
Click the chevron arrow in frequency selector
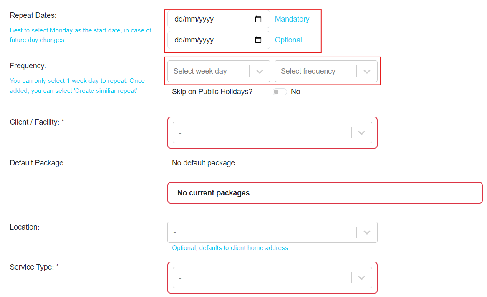(x=367, y=72)
